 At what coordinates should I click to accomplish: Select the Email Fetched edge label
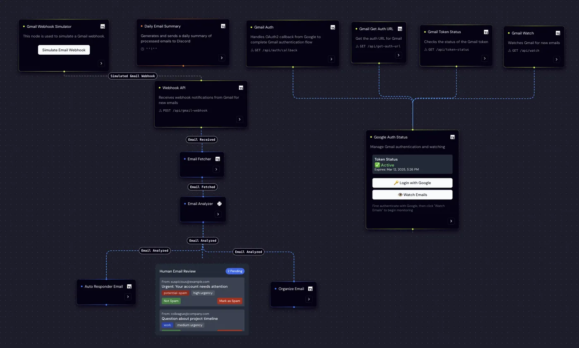(203, 187)
